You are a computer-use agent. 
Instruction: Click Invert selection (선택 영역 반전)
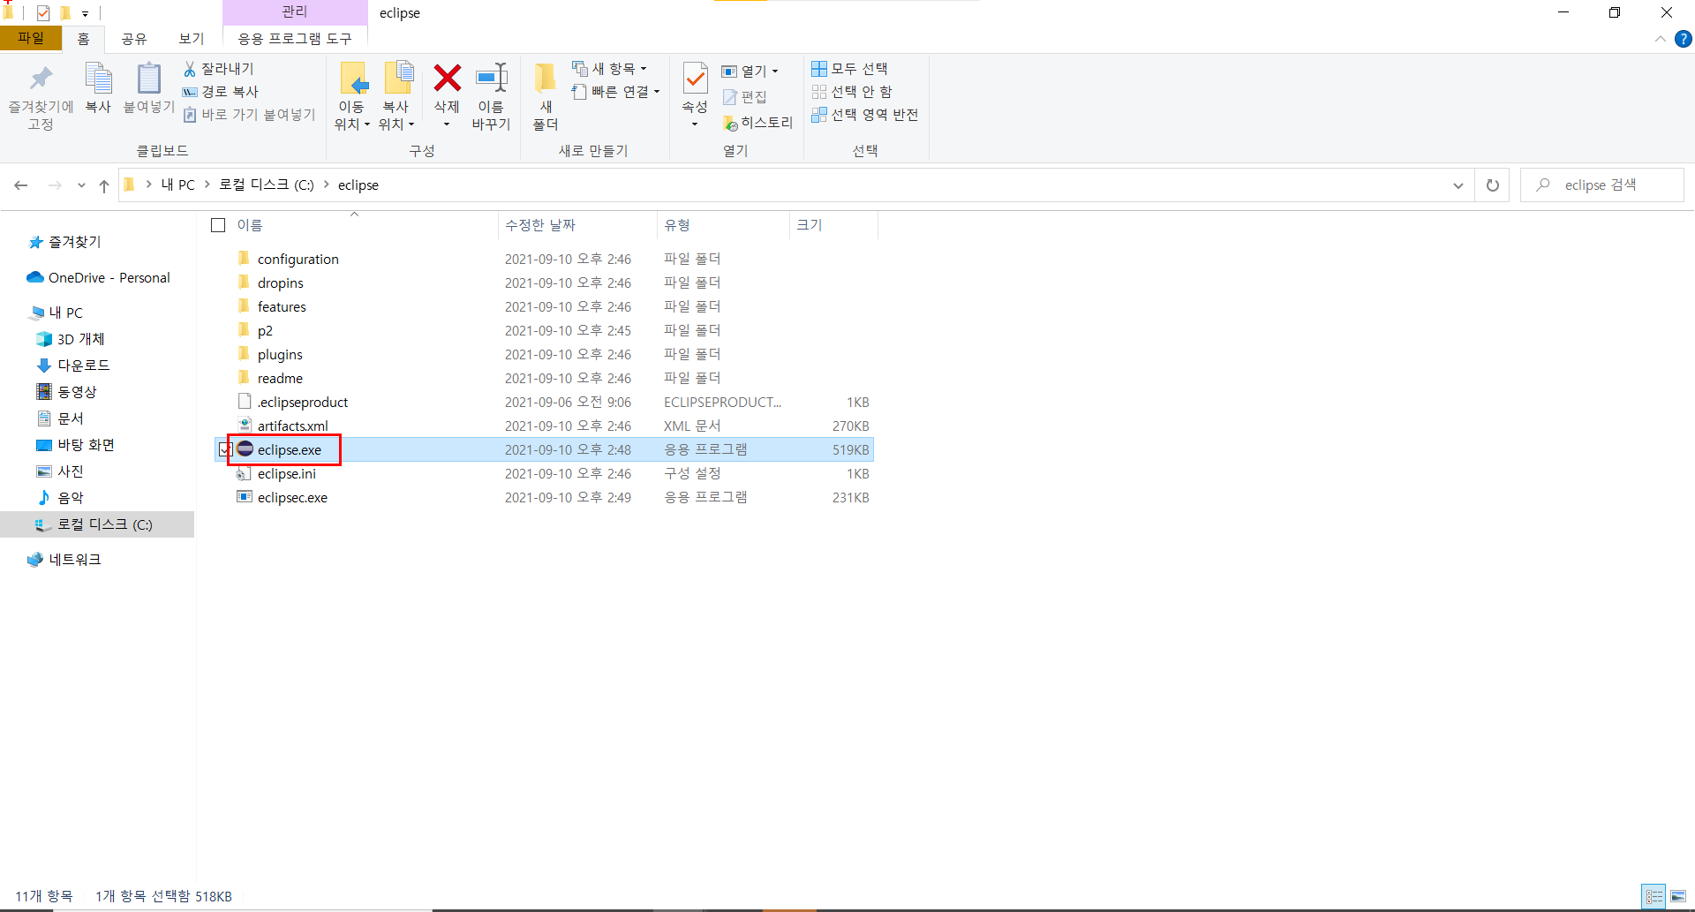coord(865,115)
